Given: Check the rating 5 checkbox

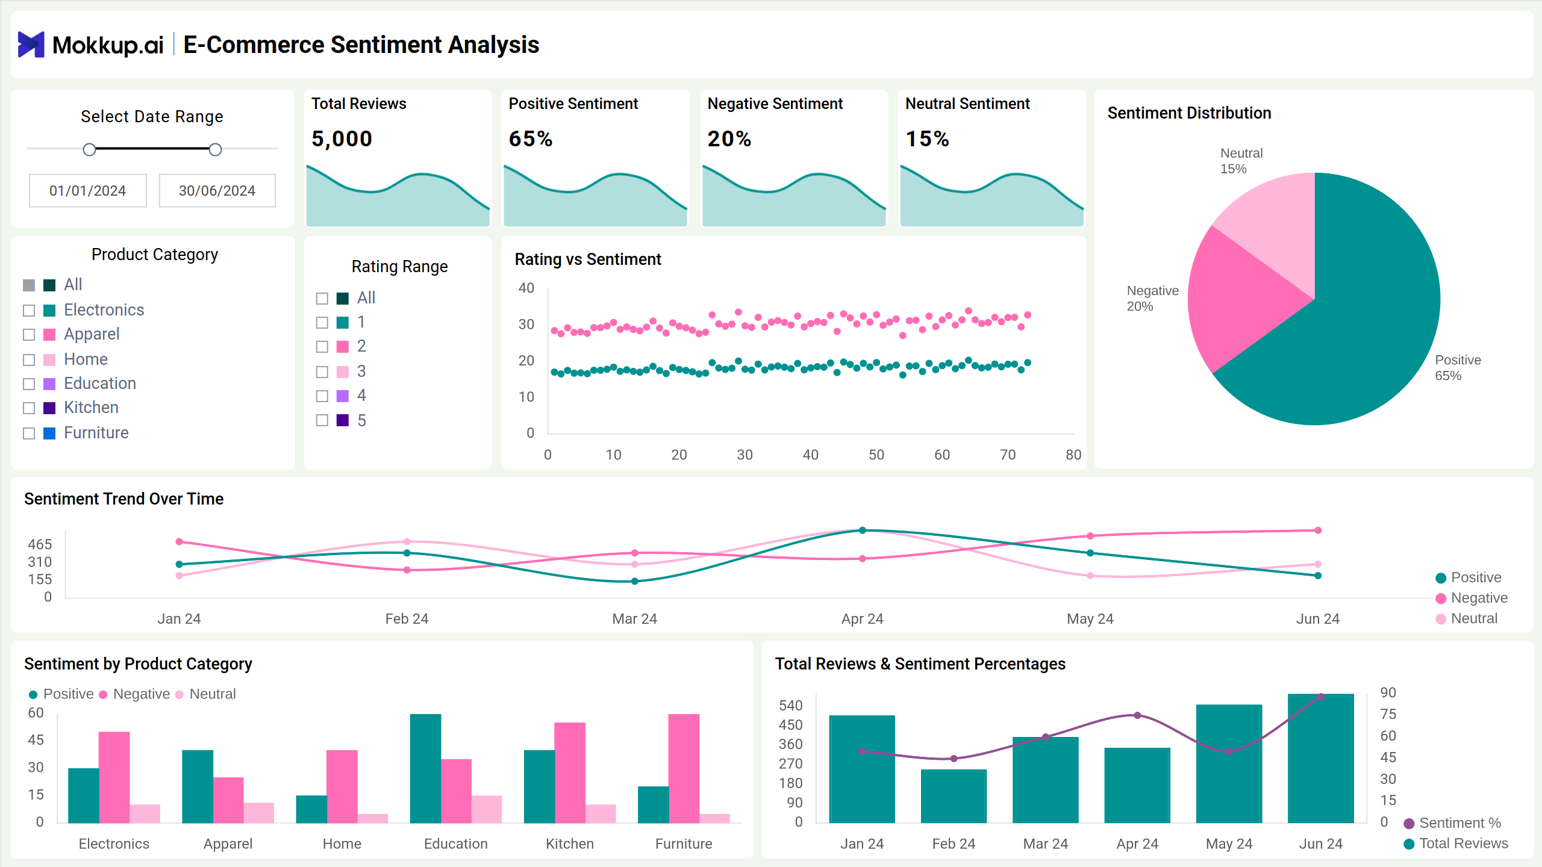Looking at the screenshot, I should (322, 420).
